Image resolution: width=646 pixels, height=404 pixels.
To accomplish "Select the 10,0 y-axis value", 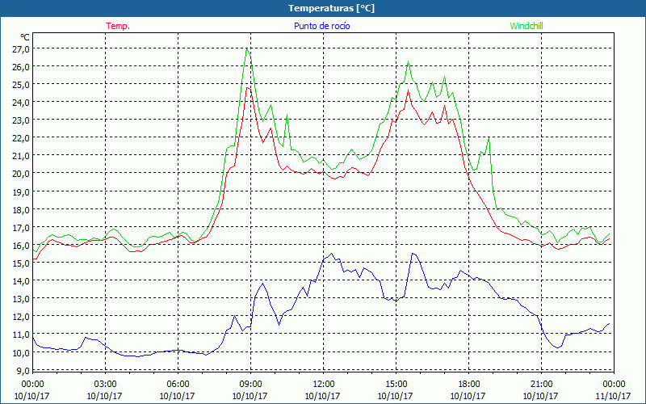I will pos(21,352).
